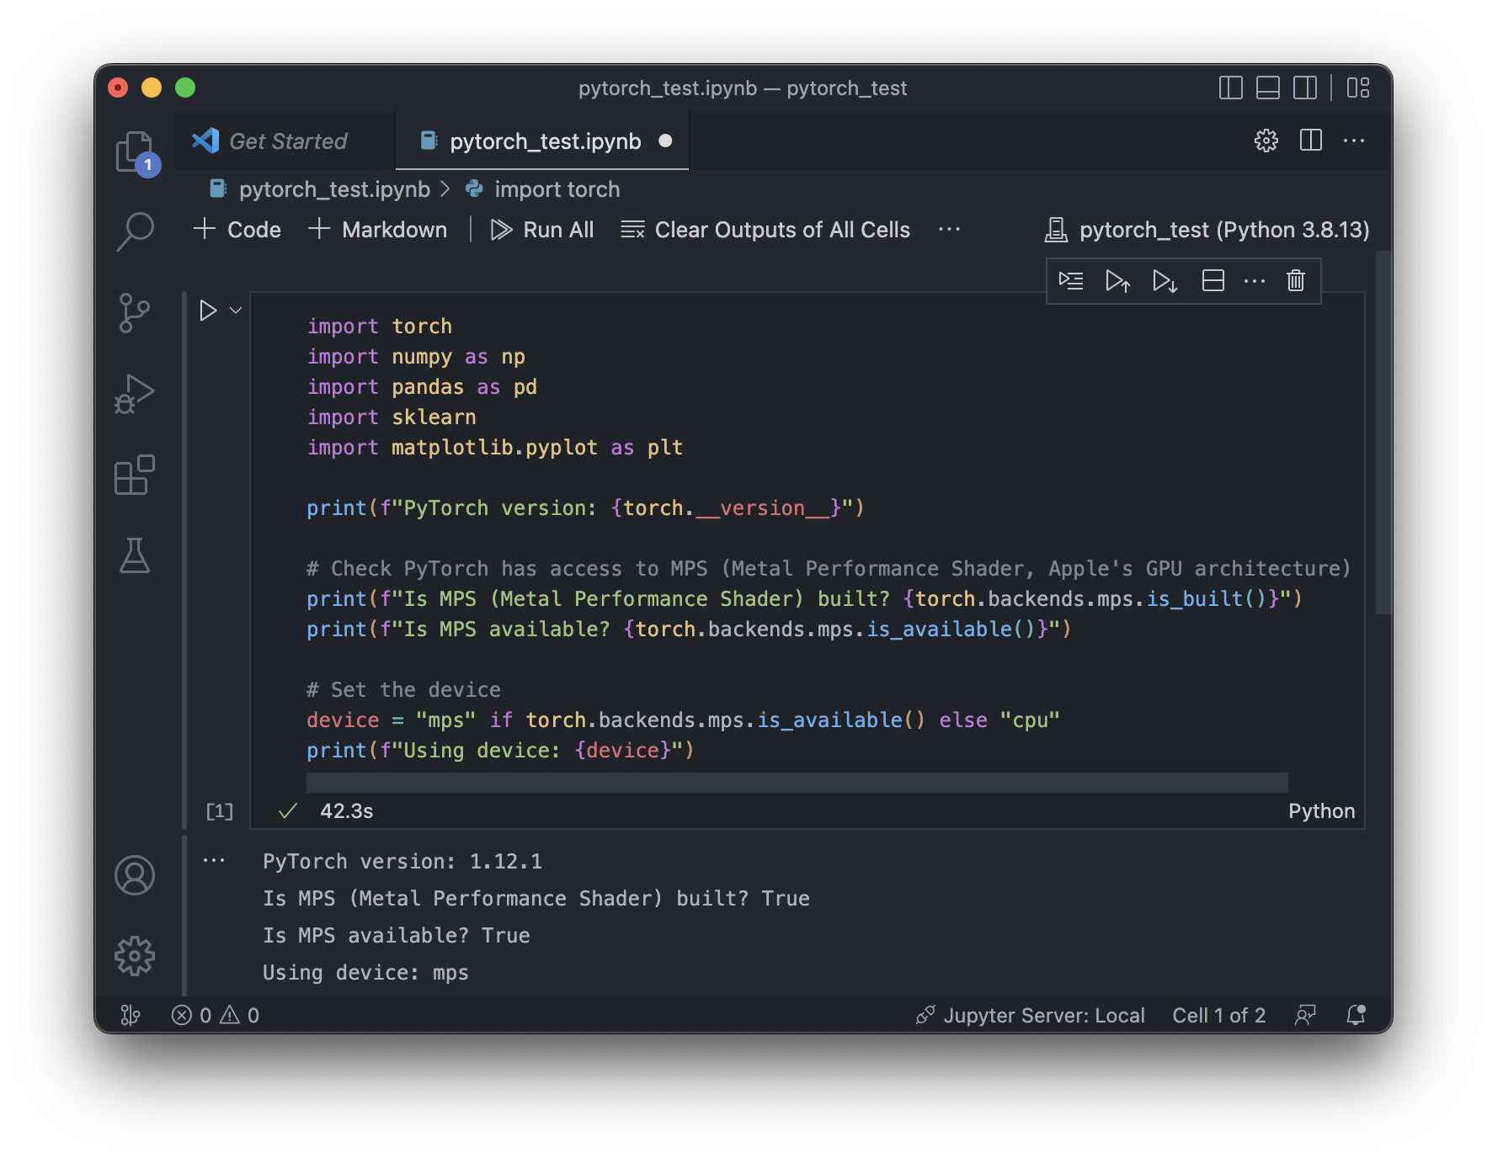
Task: Click Jupyter Server: Local status
Action: [x=1030, y=1015]
